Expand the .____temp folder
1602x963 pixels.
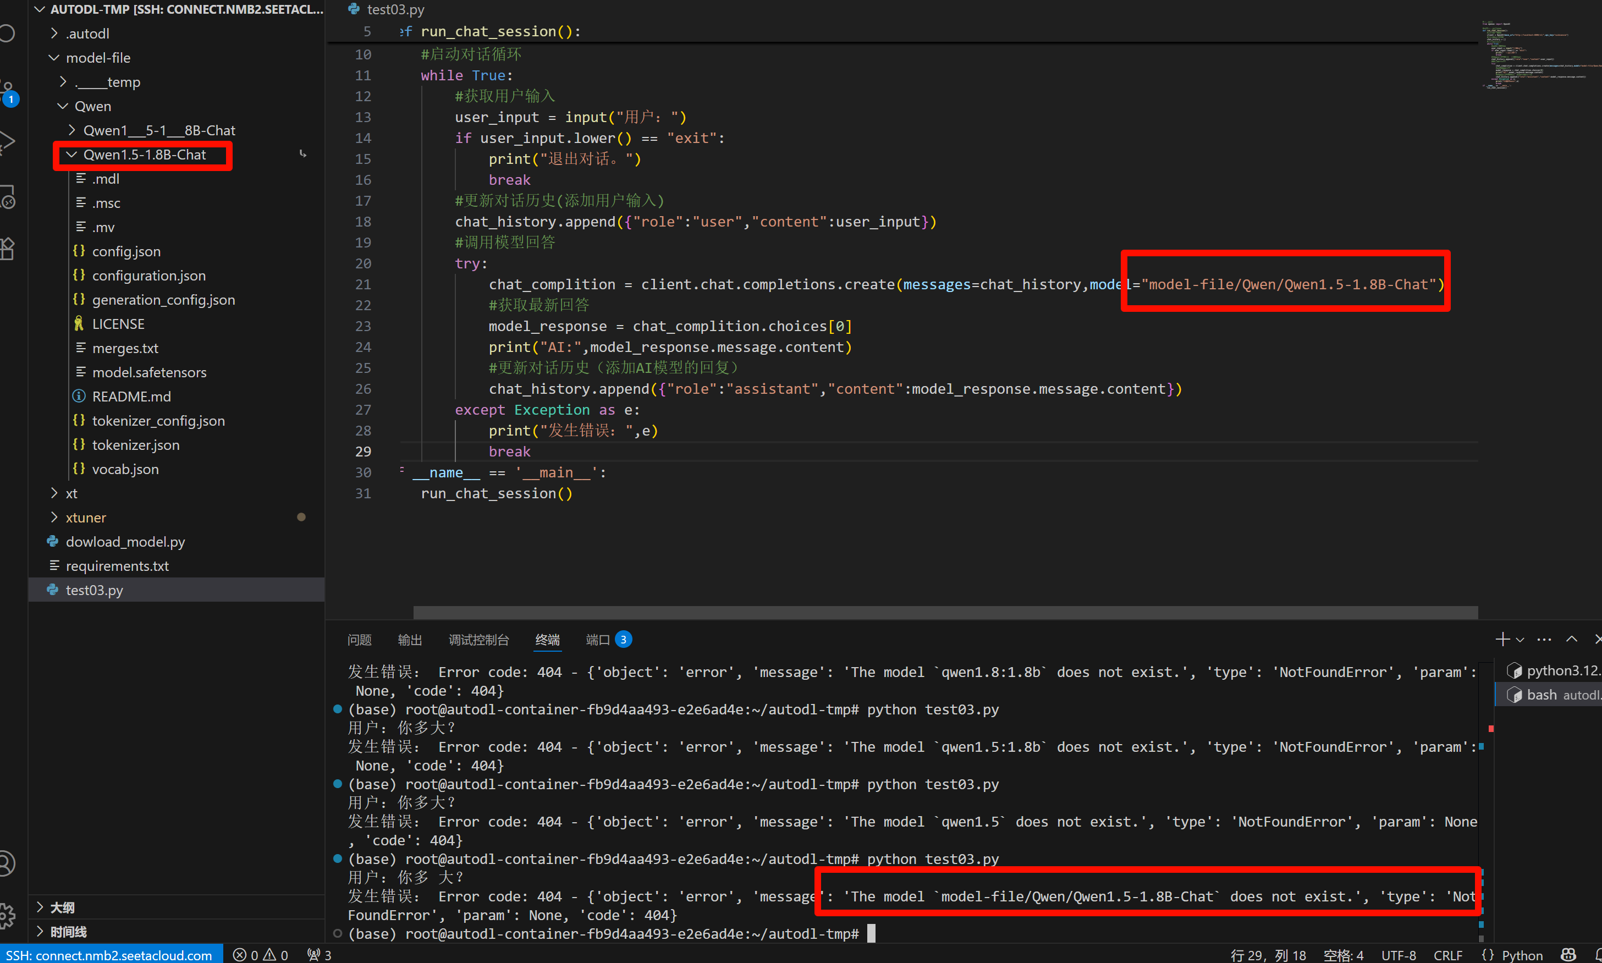point(177,82)
